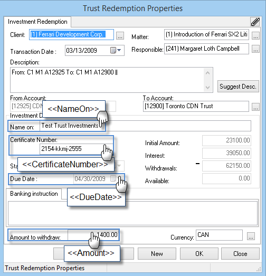266x276 pixels.
Task: Open the Responsible lookup ellipsis button
Action: pos(255,49)
